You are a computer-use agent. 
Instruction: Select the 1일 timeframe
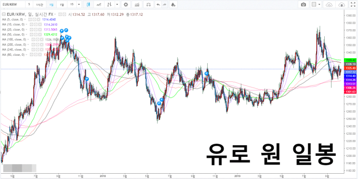[x=51, y=4]
